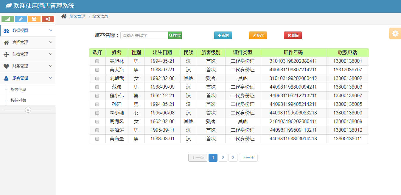This screenshot has width=401, height=195.
Task: Click 上一页 pagination button
Action: pos(198,158)
